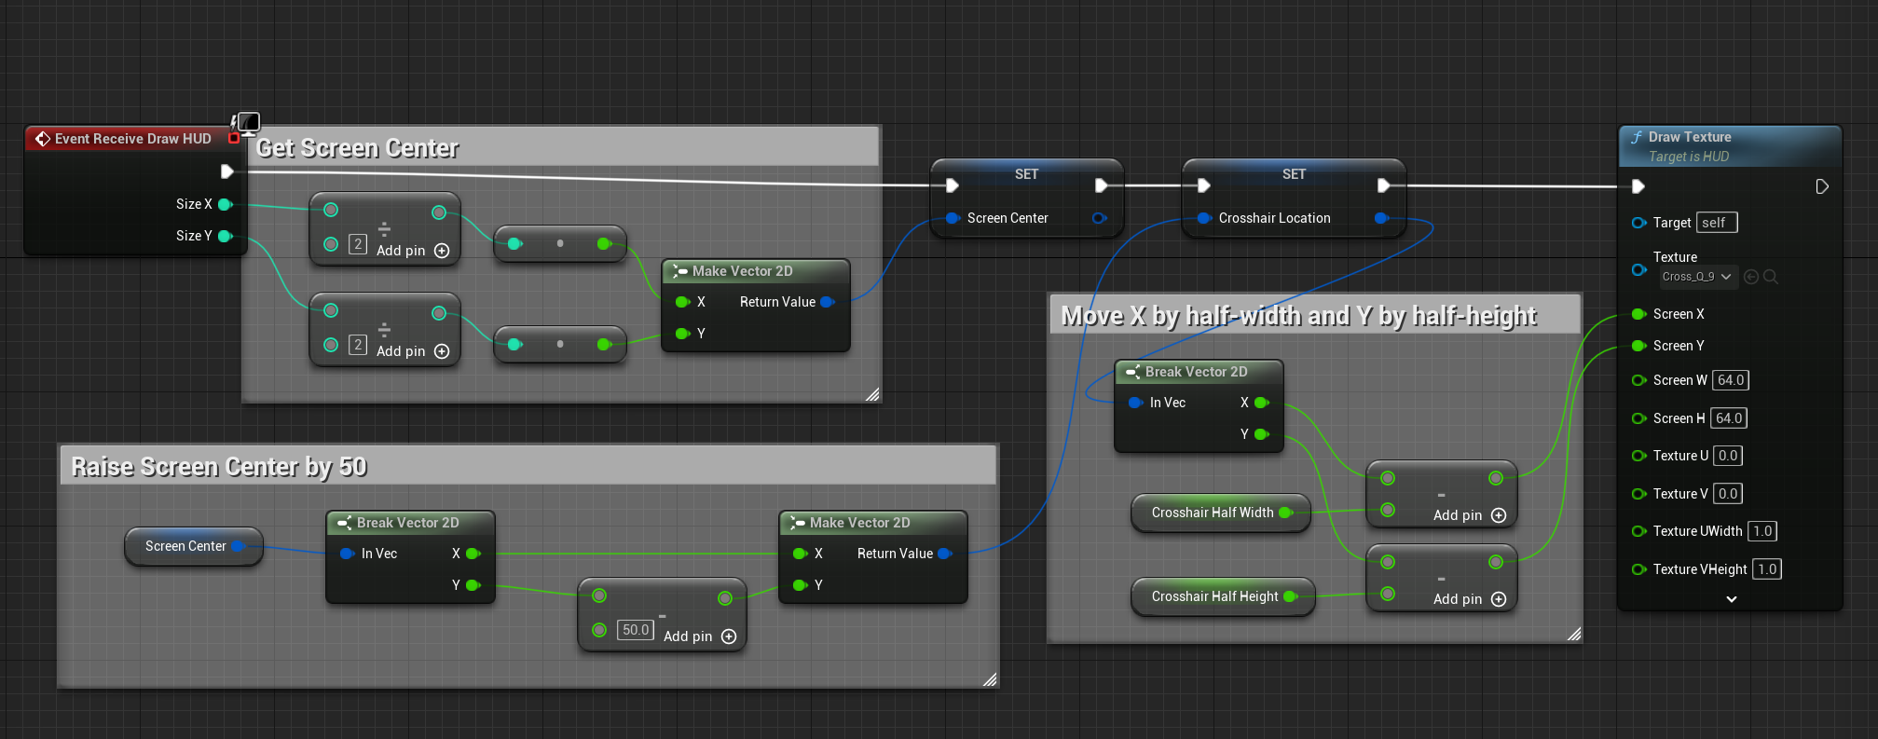Click the exec output pin of Event Receive Draw HUD
Screen dimensions: 1878x739
click(226, 171)
